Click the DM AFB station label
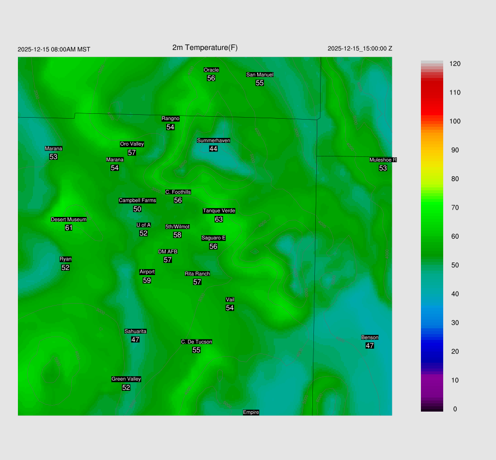The image size is (496, 460). tap(168, 252)
